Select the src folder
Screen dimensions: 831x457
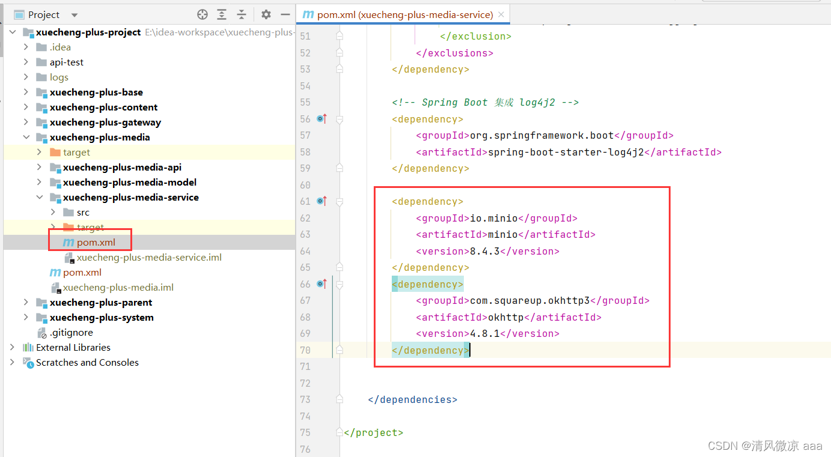(83, 212)
